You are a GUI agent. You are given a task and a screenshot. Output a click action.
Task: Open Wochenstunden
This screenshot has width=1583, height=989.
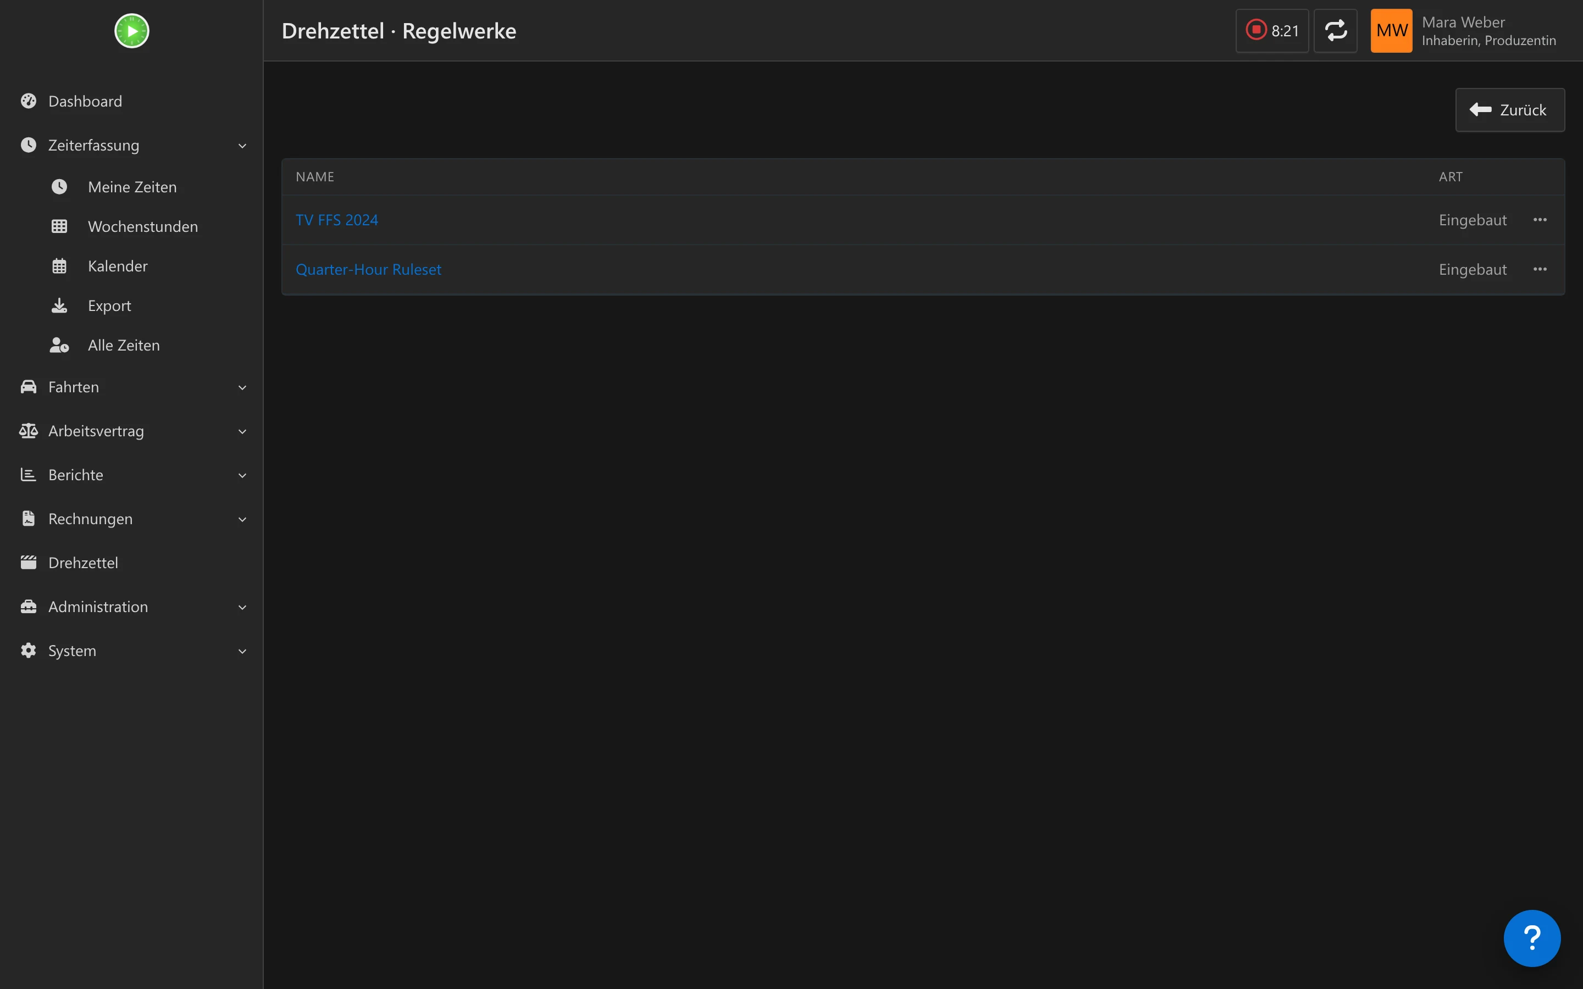point(142,227)
